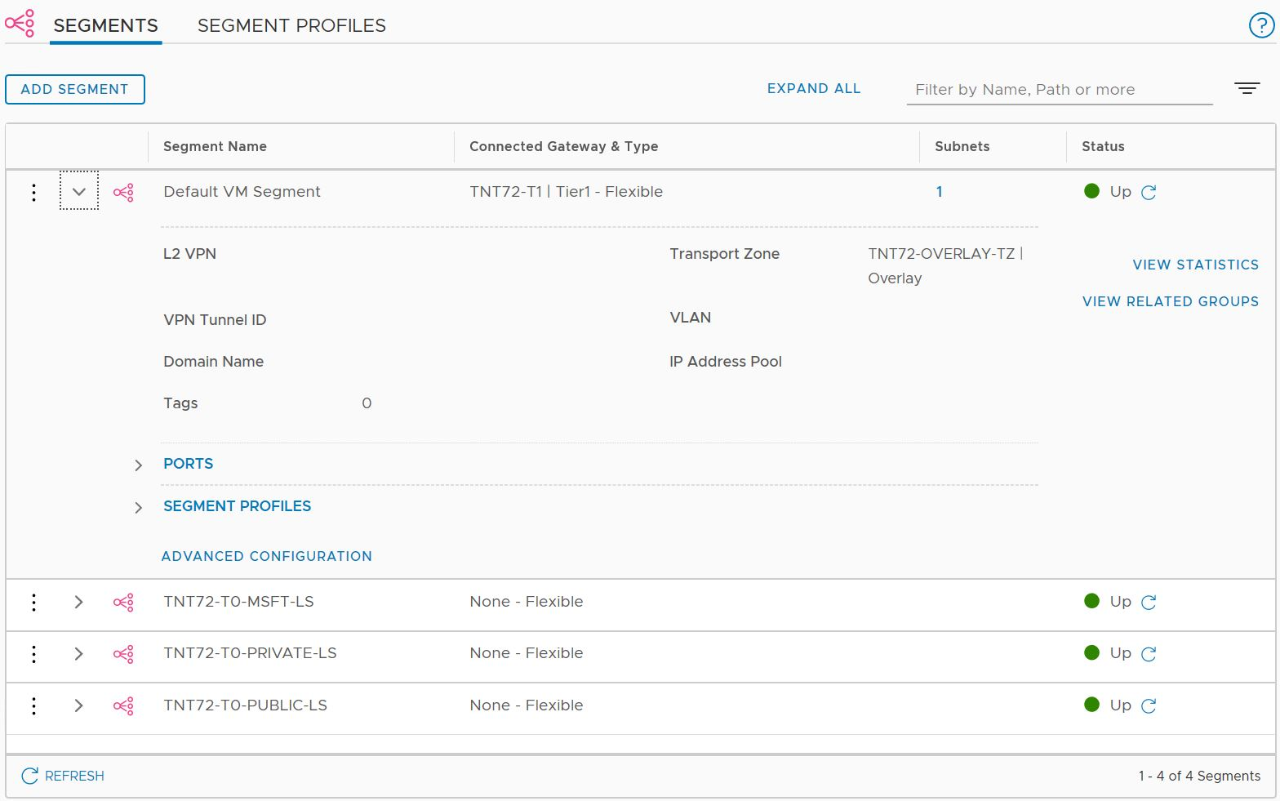This screenshot has height=801, width=1280.
Task: Refresh status of TNT72-T0-PUBLIC-LS segment
Action: point(1149,706)
